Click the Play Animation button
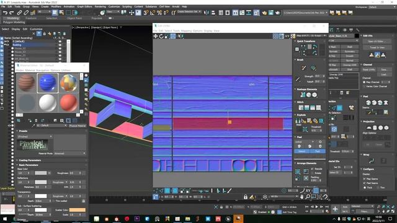Image resolution: width=397 pixels, height=223 pixels. pyautogui.click(x=316, y=207)
